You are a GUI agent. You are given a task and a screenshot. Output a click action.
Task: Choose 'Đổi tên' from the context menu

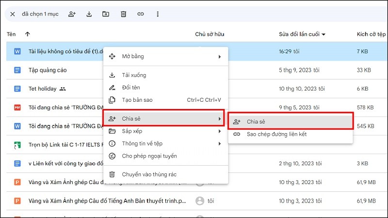[165, 88]
